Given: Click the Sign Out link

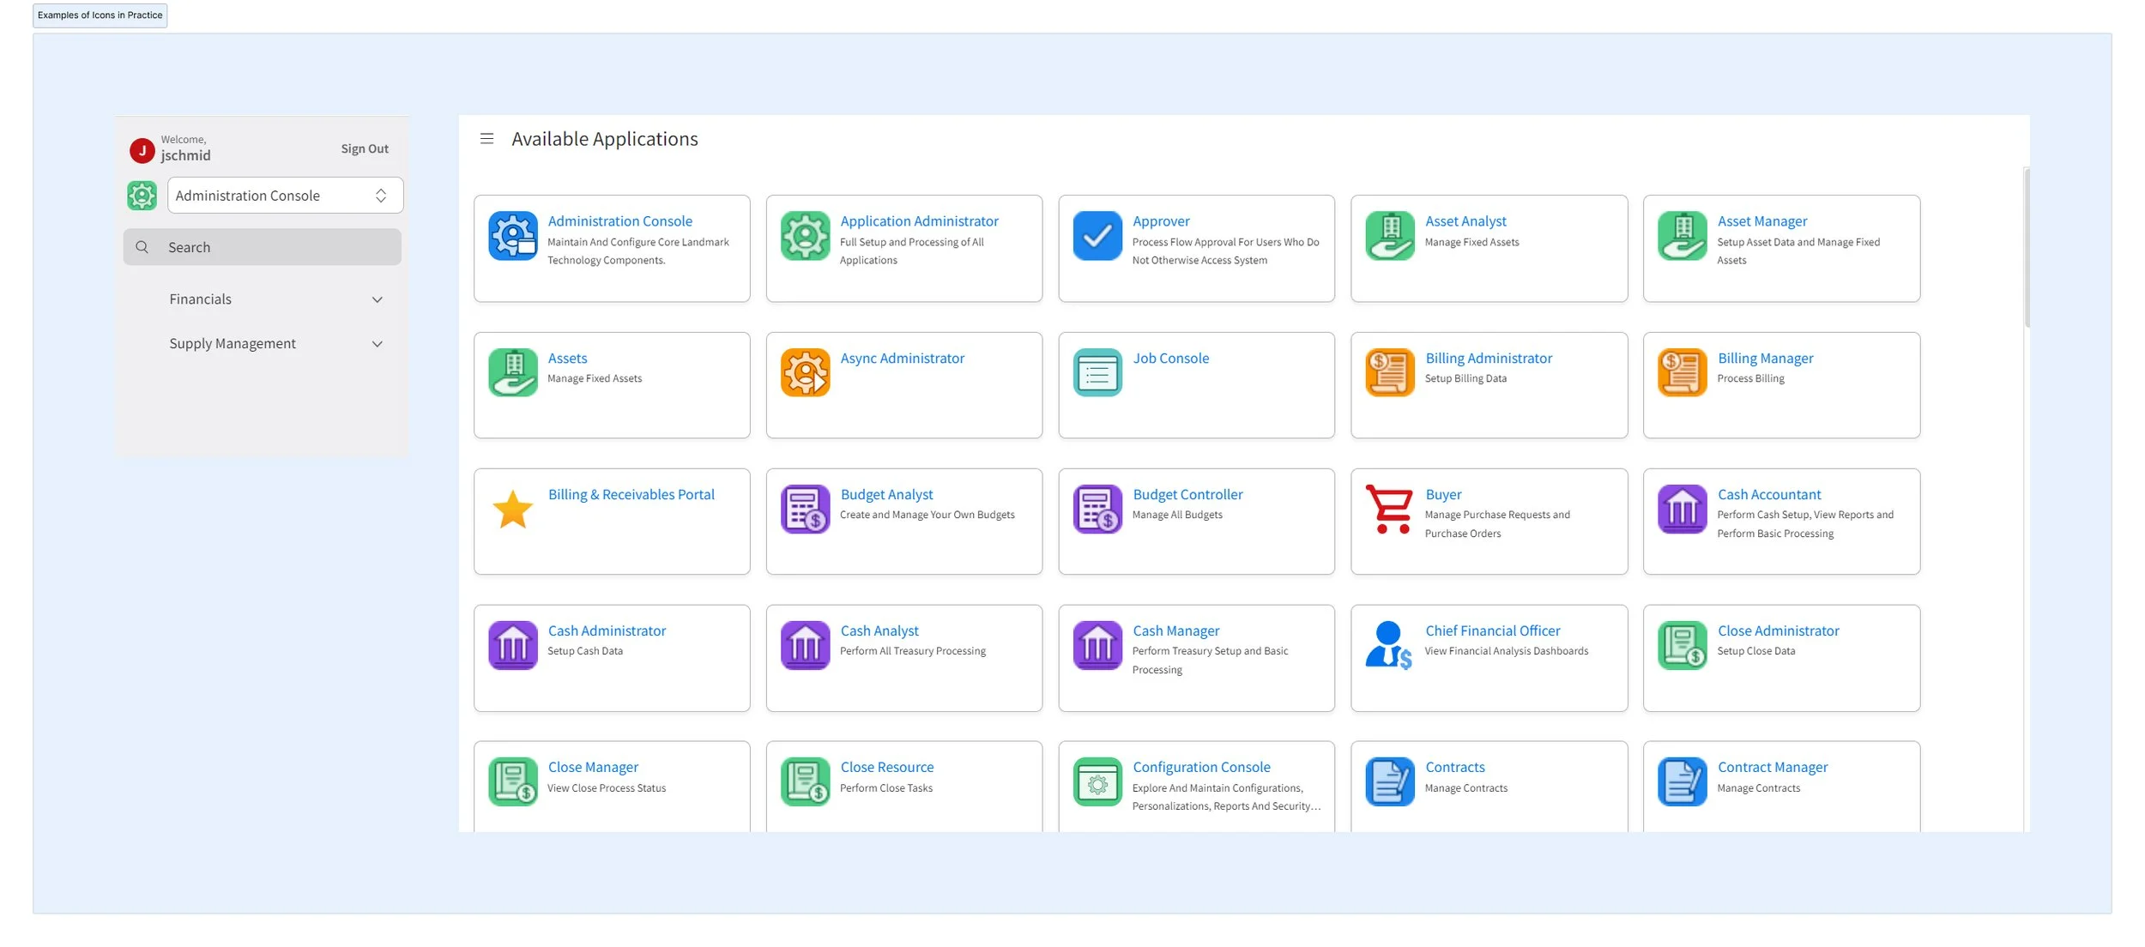Looking at the screenshot, I should click(365, 149).
